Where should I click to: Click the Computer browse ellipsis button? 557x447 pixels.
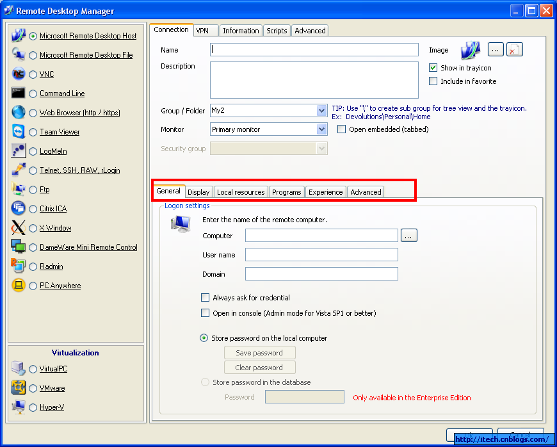[409, 236]
